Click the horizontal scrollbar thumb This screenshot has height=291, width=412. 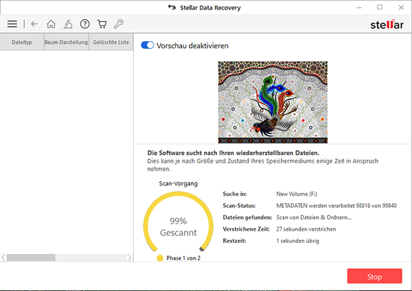(x=31, y=258)
